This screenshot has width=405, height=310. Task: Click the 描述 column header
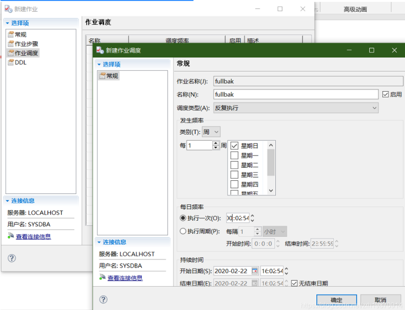coord(273,40)
